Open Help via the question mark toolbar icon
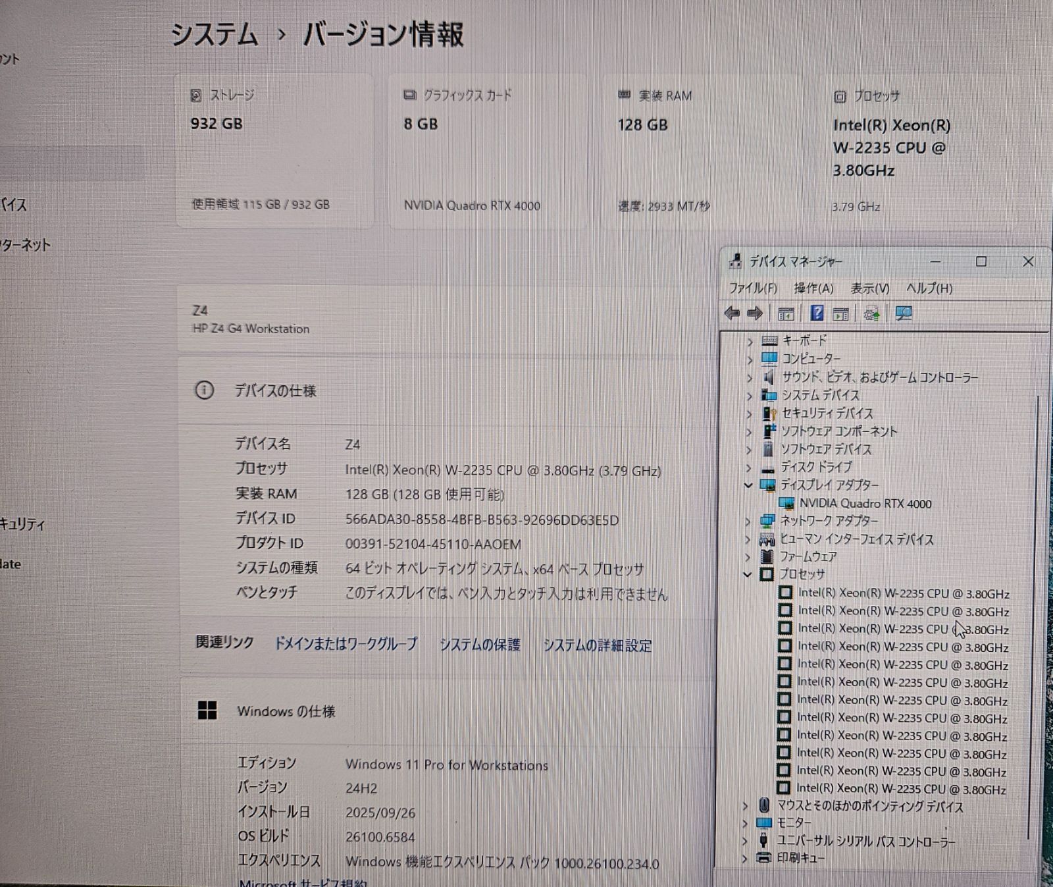This screenshot has width=1053, height=887. pyautogui.click(x=817, y=313)
